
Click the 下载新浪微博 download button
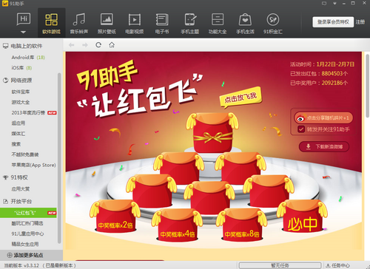[x=324, y=147]
